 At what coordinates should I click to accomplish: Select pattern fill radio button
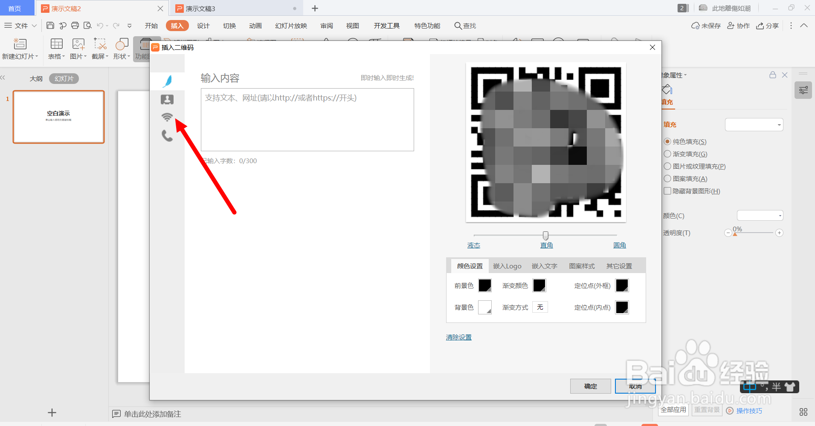coord(667,178)
